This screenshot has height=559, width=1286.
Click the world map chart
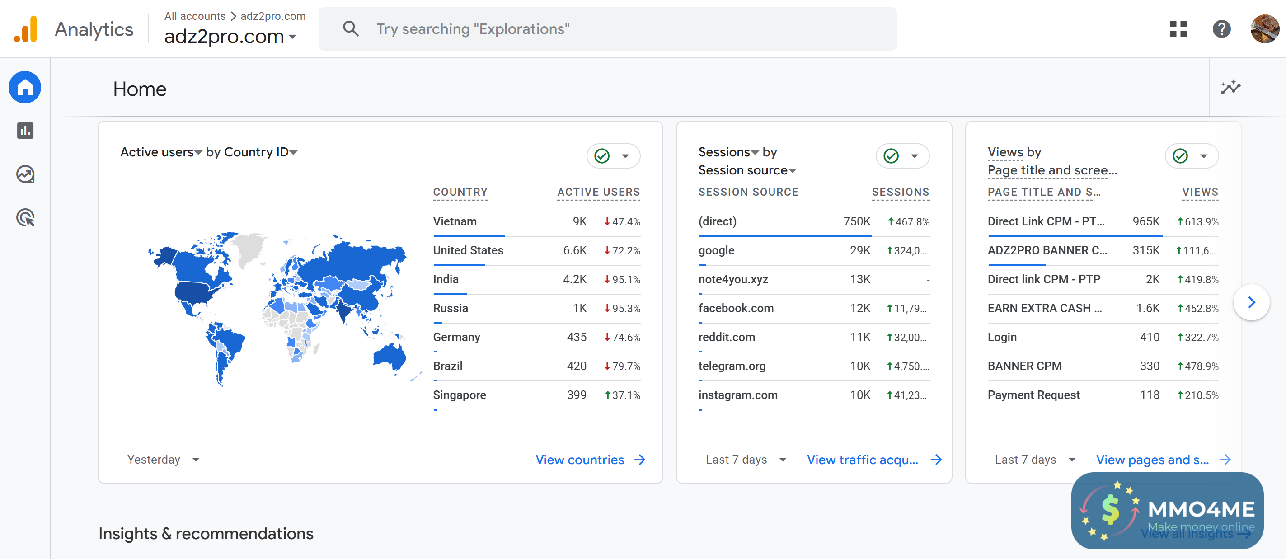click(285, 309)
